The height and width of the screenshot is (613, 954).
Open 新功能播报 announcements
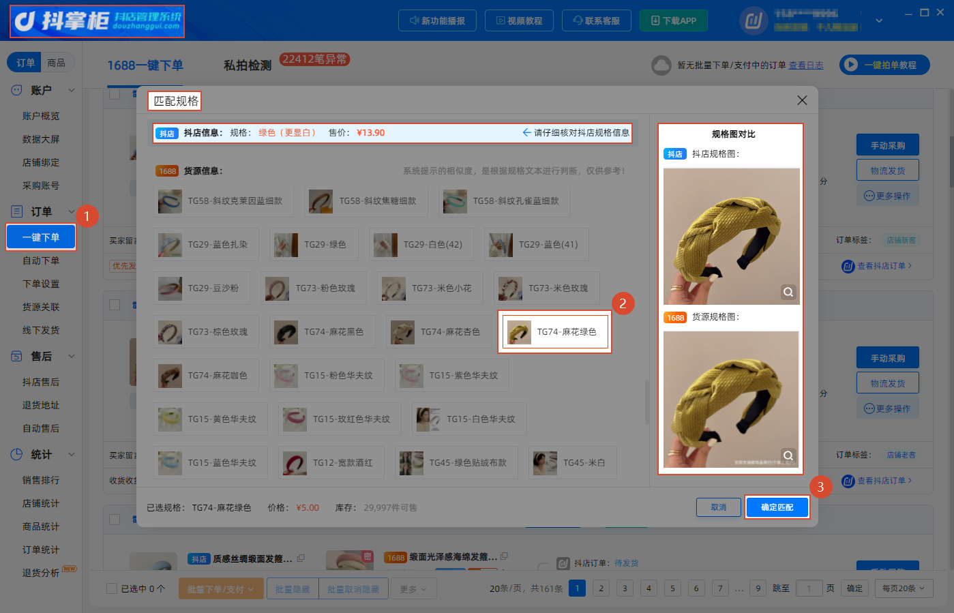(437, 20)
